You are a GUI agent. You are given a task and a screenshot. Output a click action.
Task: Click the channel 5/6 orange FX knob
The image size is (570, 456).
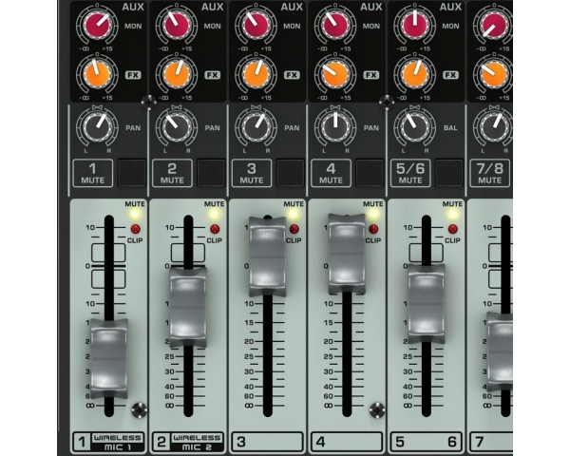pyautogui.click(x=415, y=75)
